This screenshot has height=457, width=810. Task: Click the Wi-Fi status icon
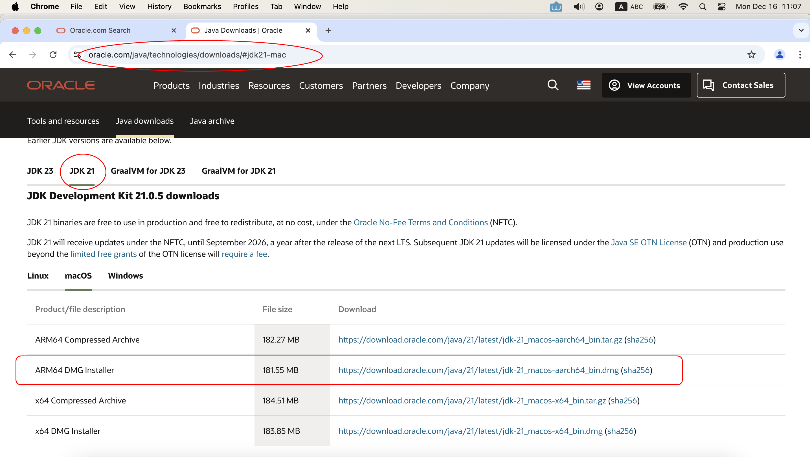(683, 6)
